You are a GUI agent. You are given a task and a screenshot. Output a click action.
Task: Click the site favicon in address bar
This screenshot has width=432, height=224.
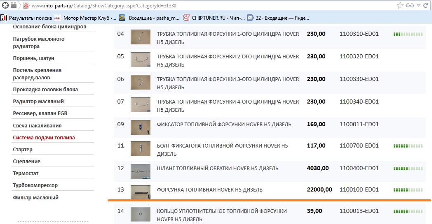[x=26, y=5]
